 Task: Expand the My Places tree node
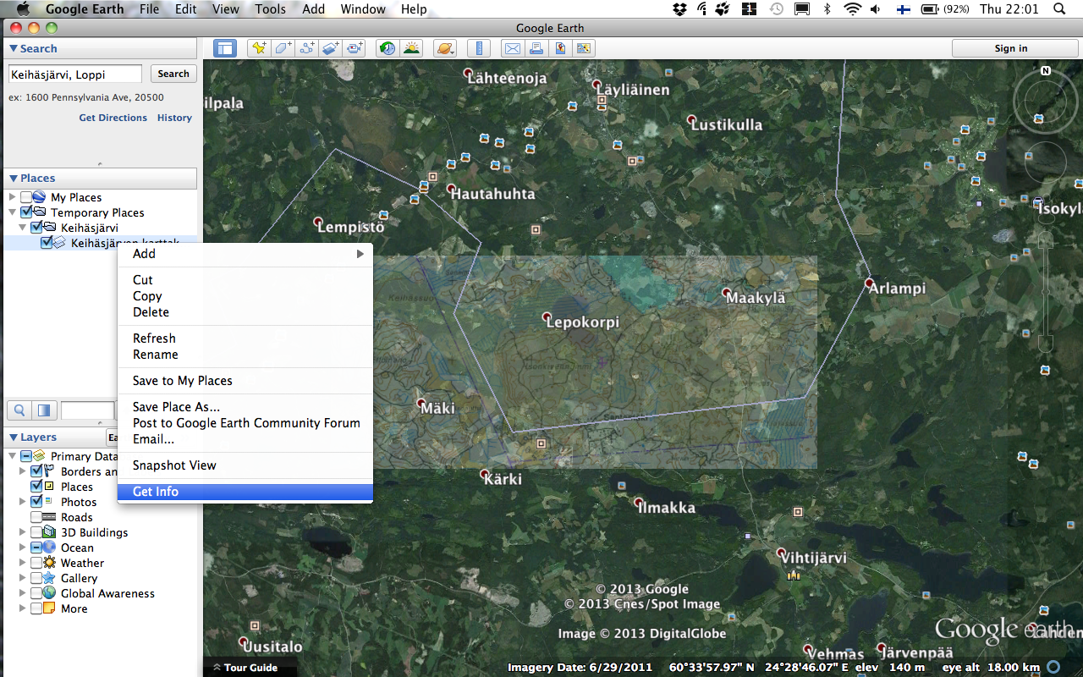pos(12,197)
